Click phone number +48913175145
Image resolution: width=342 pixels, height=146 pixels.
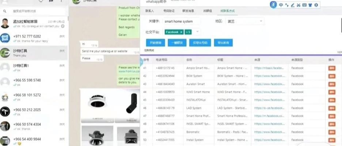[x=165, y=68]
